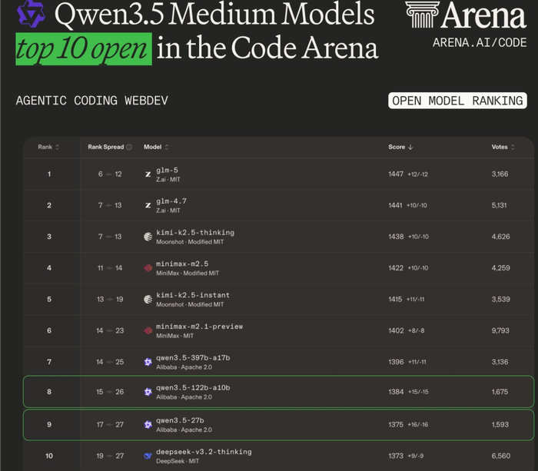The width and height of the screenshot is (538, 471).
Task: Sort the table by the Model column
Action: pos(156,147)
